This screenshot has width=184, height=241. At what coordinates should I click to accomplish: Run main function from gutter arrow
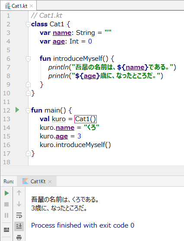click(x=17, y=110)
